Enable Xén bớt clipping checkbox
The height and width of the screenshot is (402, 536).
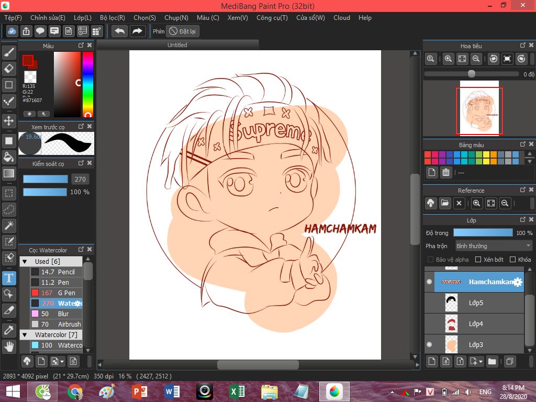coord(478,260)
